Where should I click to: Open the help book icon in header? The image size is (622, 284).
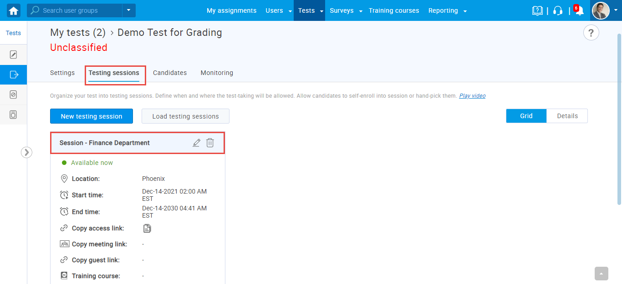[537, 11]
